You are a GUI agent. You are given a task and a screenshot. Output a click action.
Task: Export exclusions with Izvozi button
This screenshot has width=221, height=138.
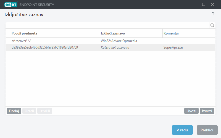[x=207, y=111]
